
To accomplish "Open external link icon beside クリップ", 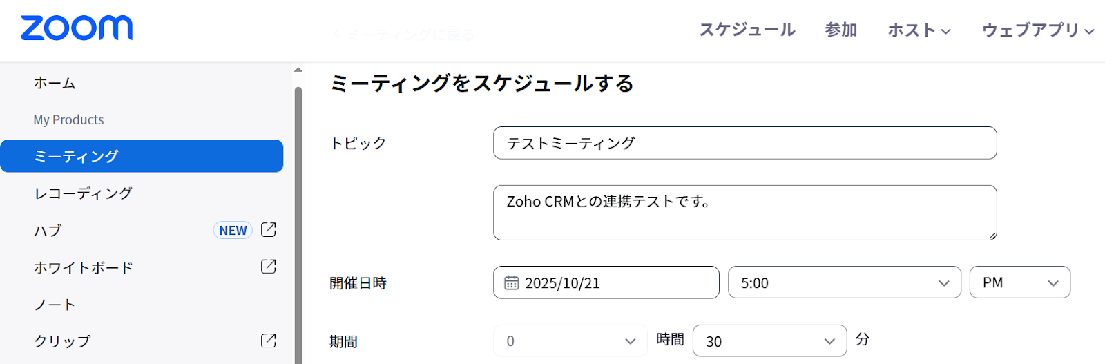I will pyautogui.click(x=269, y=341).
